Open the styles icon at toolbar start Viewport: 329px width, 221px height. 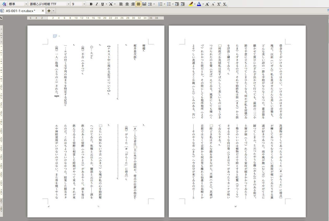[4, 4]
